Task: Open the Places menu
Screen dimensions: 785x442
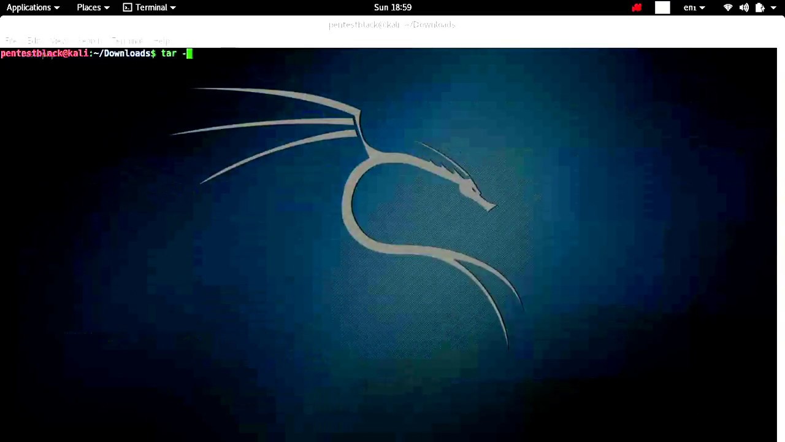Action: pyautogui.click(x=93, y=7)
